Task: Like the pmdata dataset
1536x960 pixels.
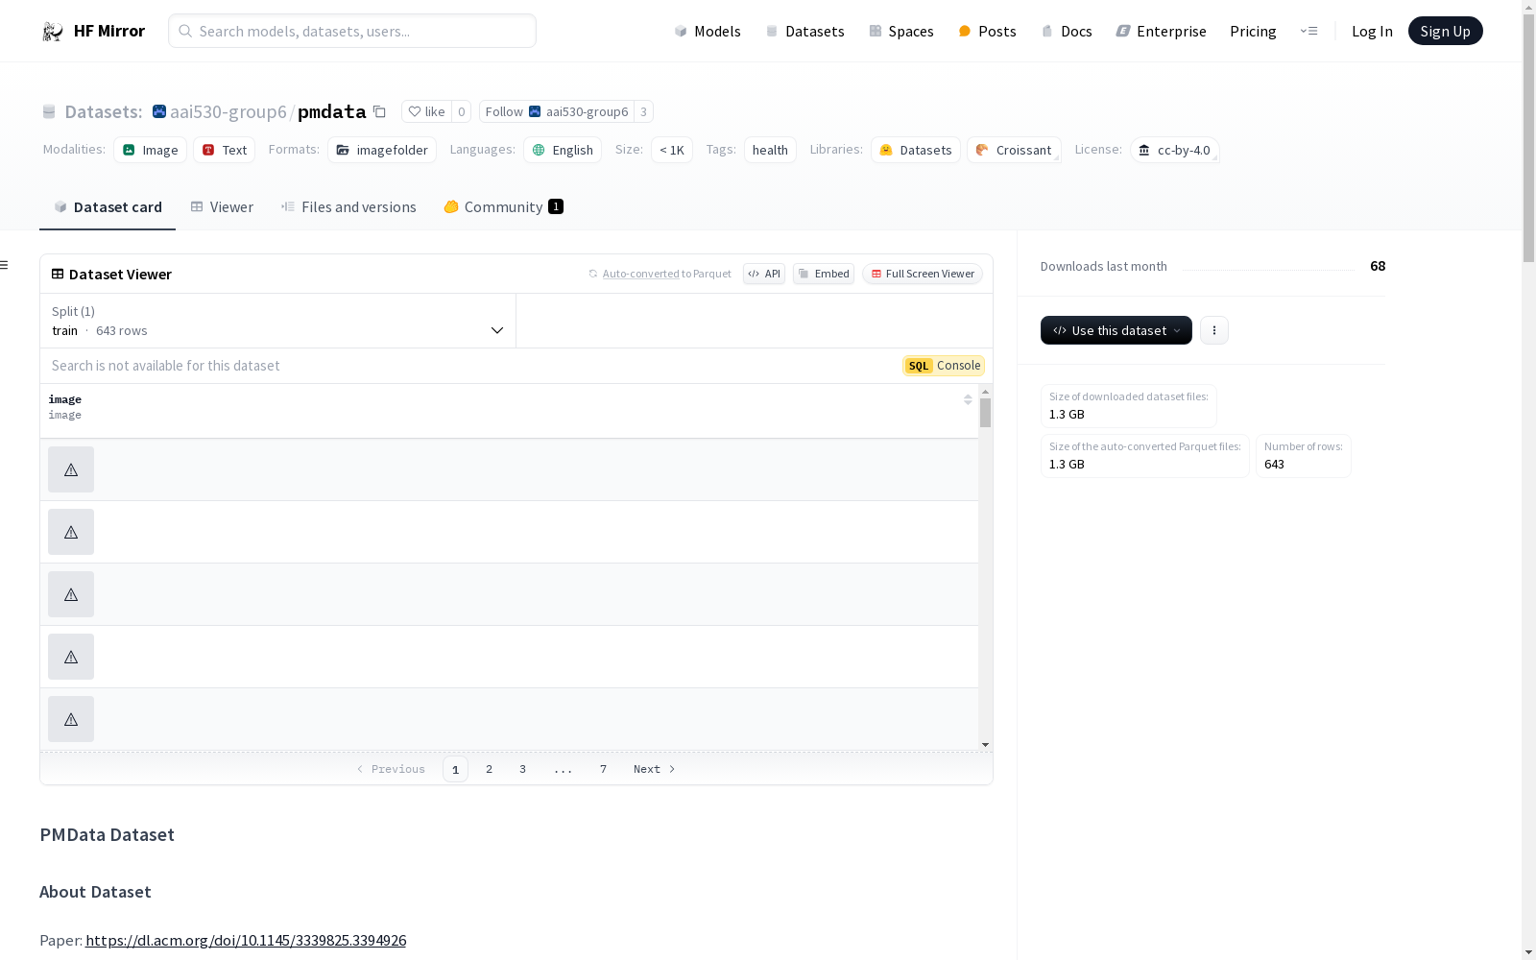Action: pos(426,111)
